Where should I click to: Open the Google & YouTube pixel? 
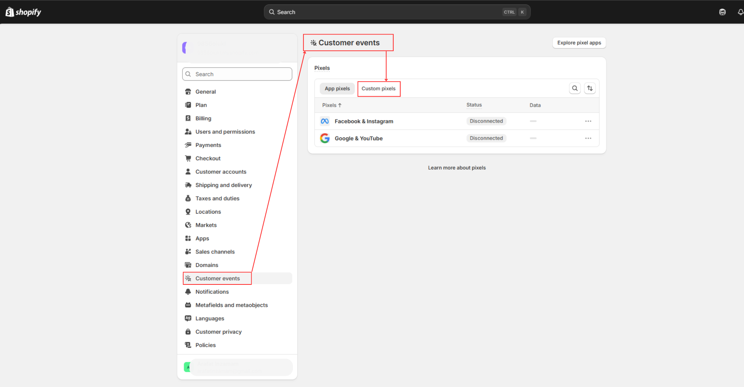(359, 138)
